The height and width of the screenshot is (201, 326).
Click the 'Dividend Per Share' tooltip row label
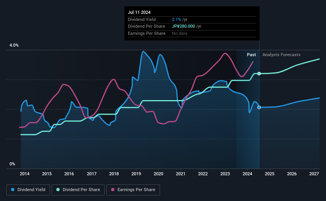[147, 27]
